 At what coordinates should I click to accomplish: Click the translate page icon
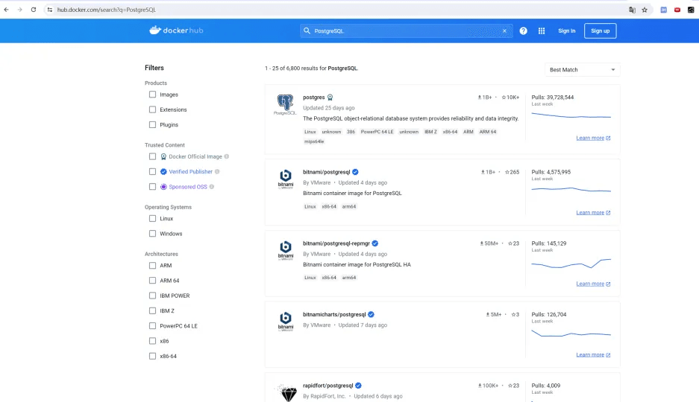tap(632, 10)
